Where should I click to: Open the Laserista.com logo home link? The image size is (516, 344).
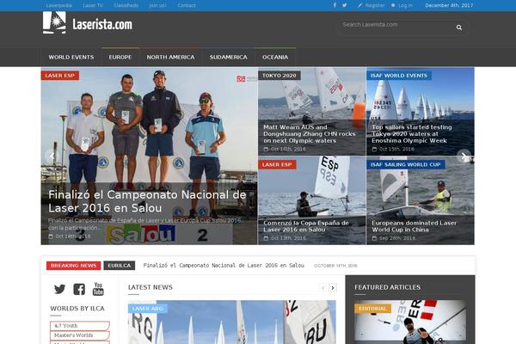[x=88, y=22]
